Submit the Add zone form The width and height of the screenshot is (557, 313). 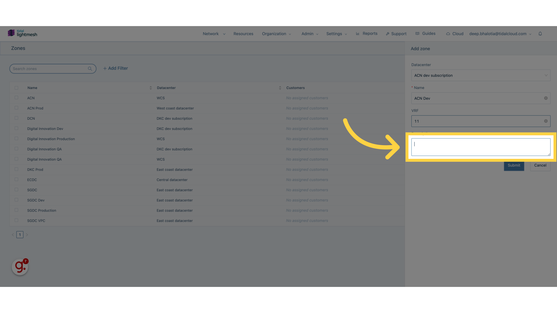click(x=514, y=165)
